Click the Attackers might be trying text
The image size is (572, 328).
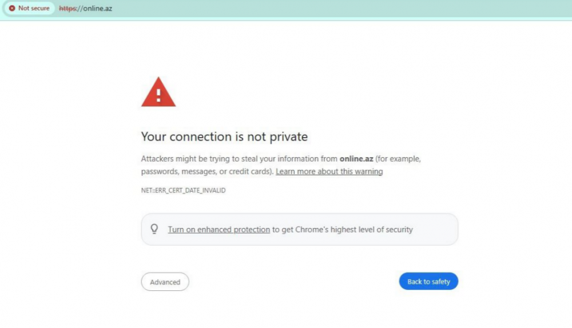[x=189, y=159]
